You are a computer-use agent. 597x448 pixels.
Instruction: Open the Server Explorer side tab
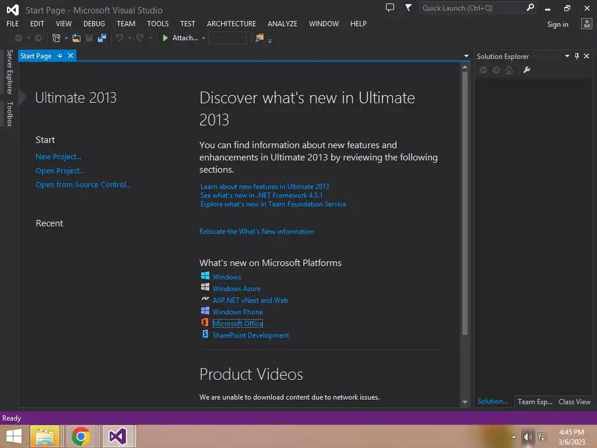tap(9, 72)
